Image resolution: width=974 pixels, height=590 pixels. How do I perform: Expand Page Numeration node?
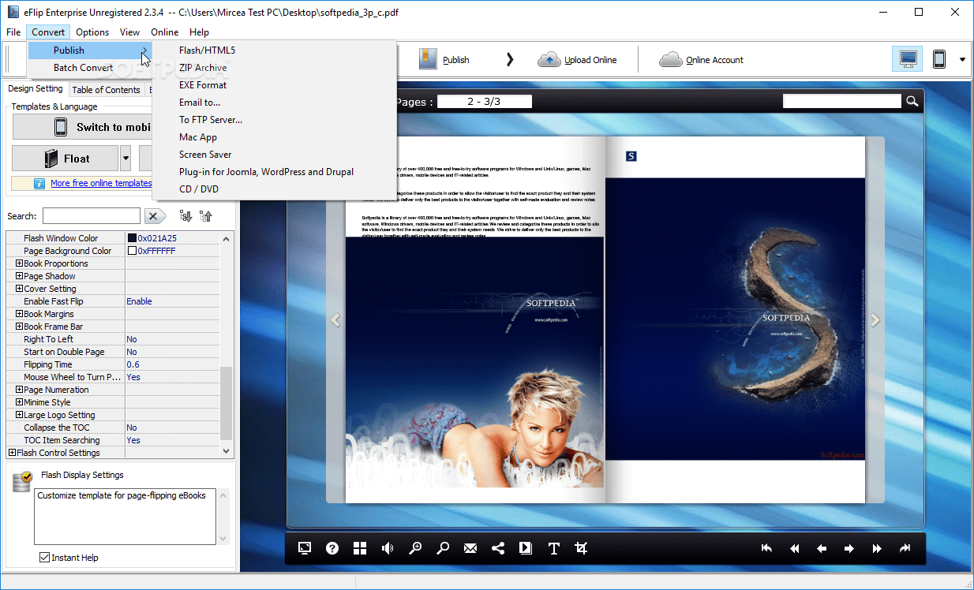(20, 390)
